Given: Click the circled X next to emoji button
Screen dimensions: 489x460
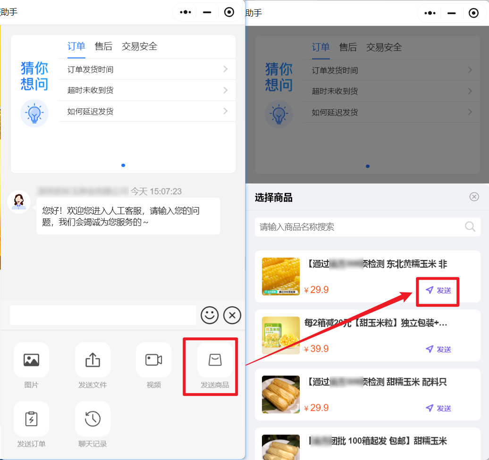Looking at the screenshot, I should coord(232,315).
